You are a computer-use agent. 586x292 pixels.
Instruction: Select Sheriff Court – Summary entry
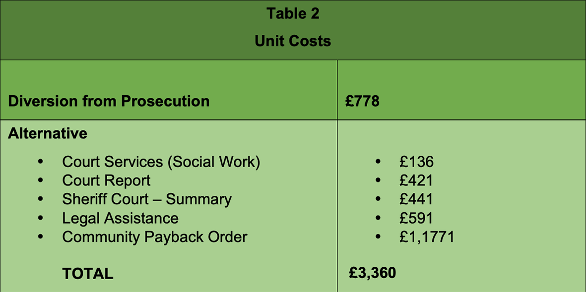pyautogui.click(x=147, y=199)
